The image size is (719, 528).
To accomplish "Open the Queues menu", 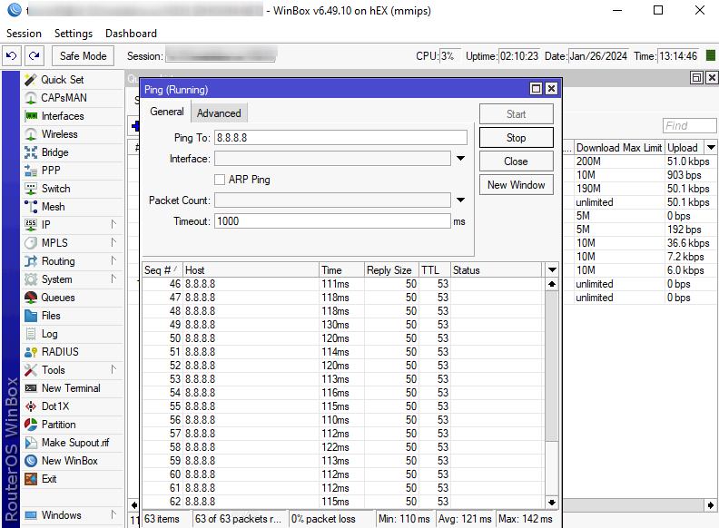I will [58, 298].
